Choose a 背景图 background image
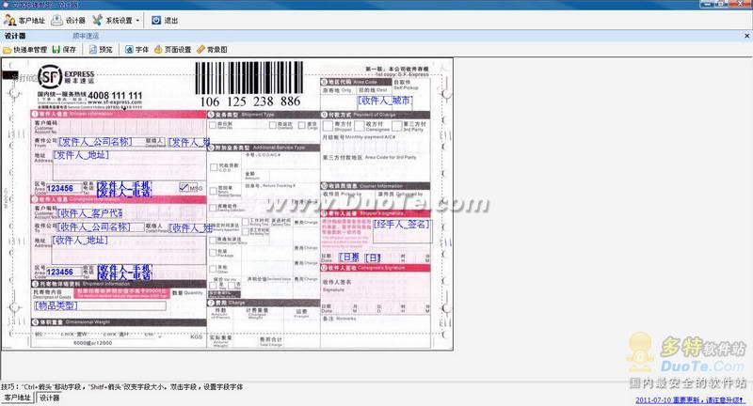The height and width of the screenshot is (406, 753). click(x=213, y=50)
